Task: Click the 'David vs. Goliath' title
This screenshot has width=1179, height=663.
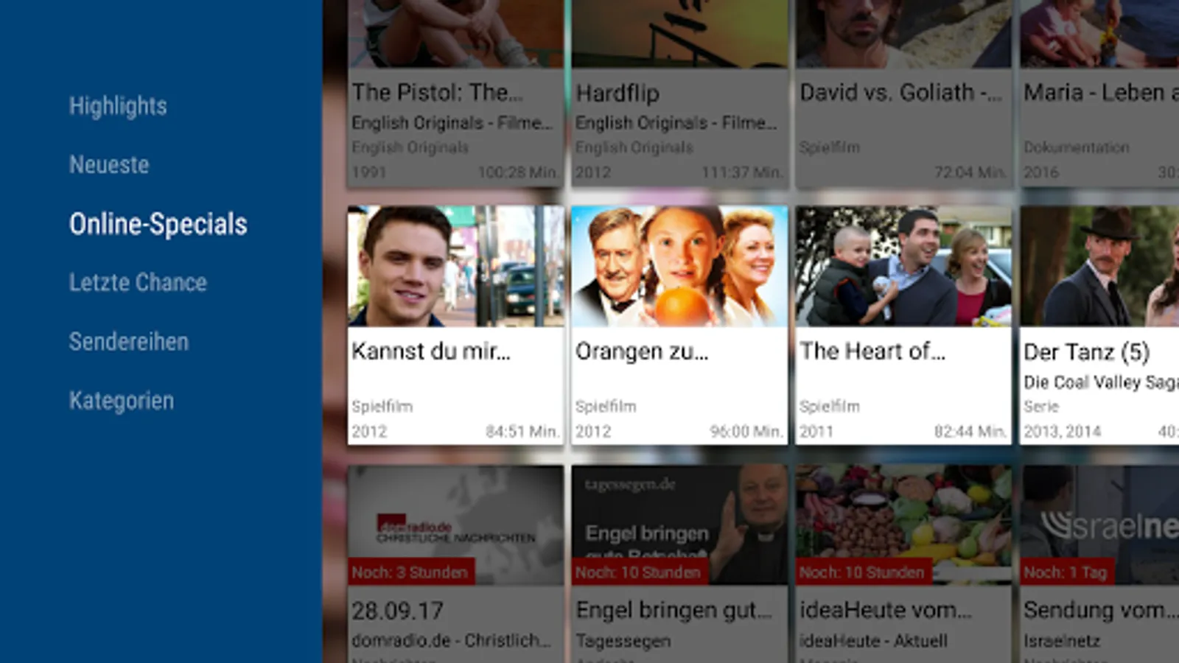Action: click(900, 92)
